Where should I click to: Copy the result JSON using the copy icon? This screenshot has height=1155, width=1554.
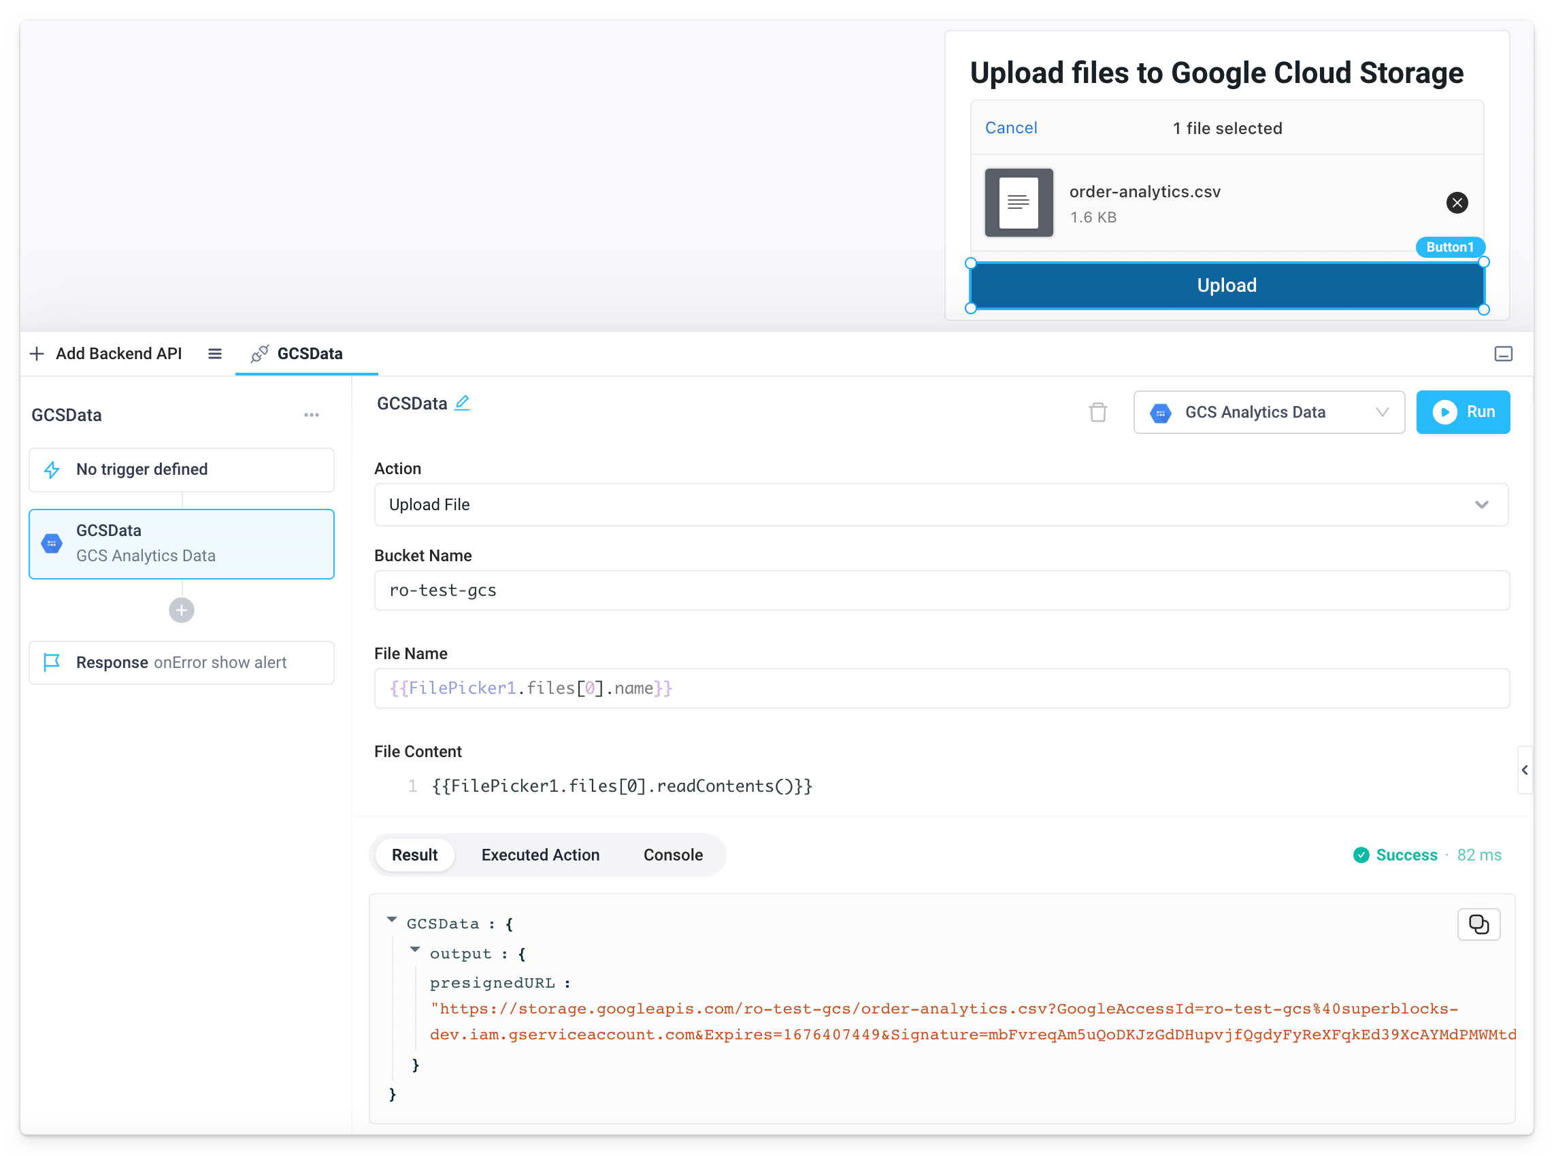click(x=1478, y=924)
